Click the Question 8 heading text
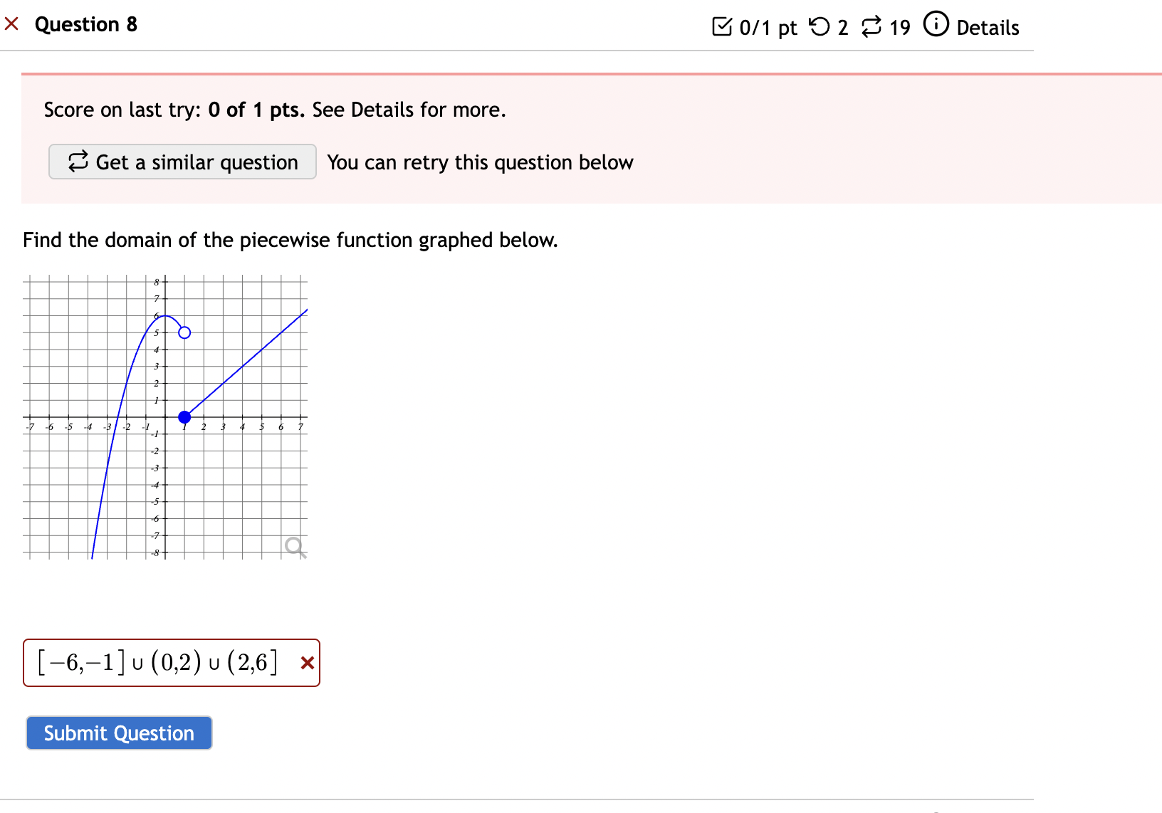 click(86, 23)
